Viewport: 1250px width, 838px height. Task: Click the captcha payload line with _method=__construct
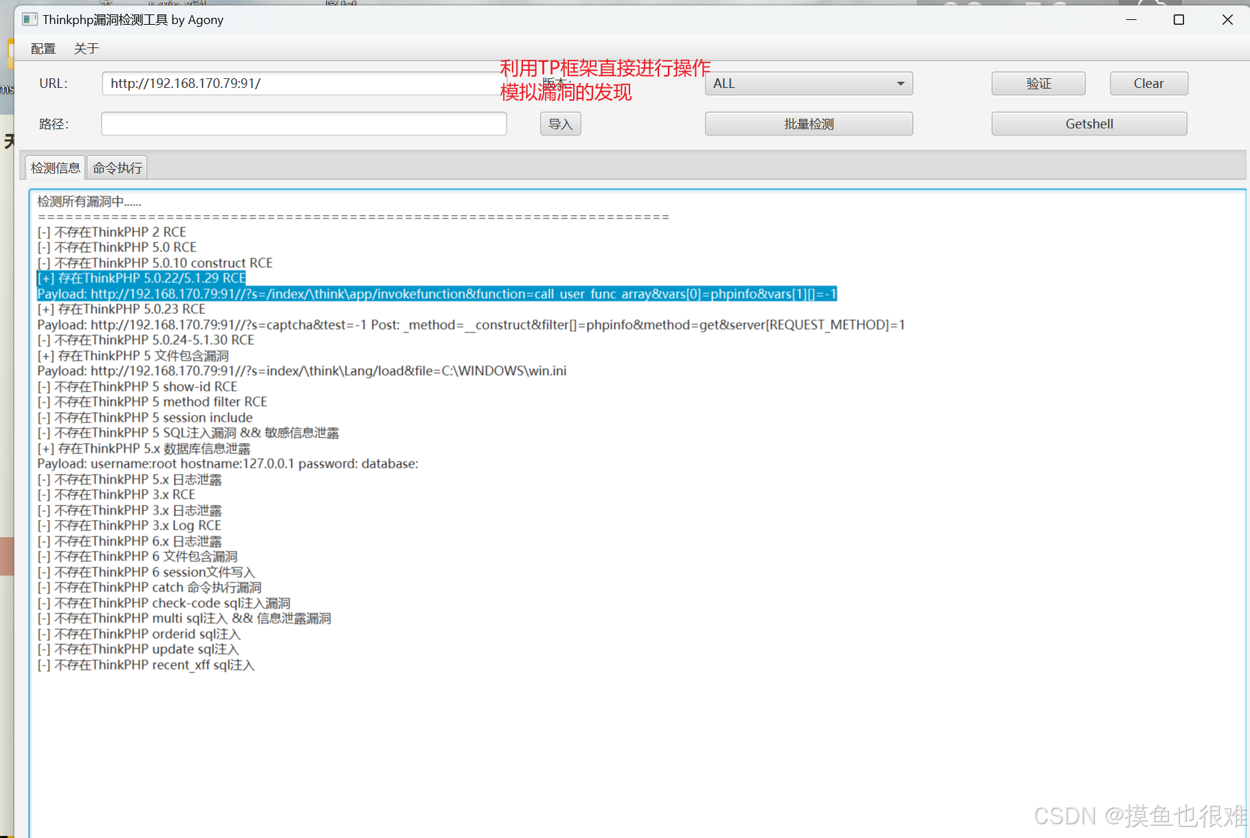[x=471, y=325]
